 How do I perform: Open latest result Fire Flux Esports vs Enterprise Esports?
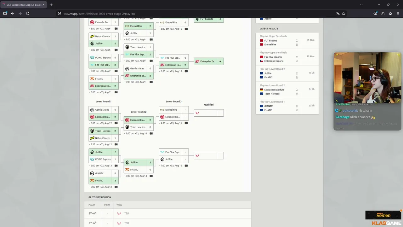pos(287,57)
